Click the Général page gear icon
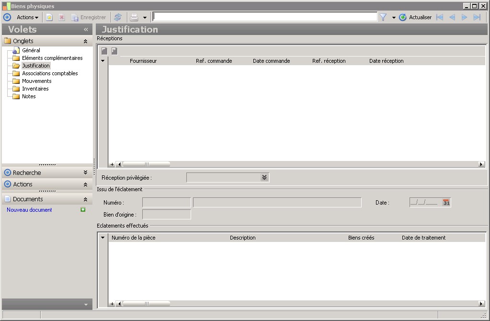Screen dimensions: 490x321 tap(16, 50)
